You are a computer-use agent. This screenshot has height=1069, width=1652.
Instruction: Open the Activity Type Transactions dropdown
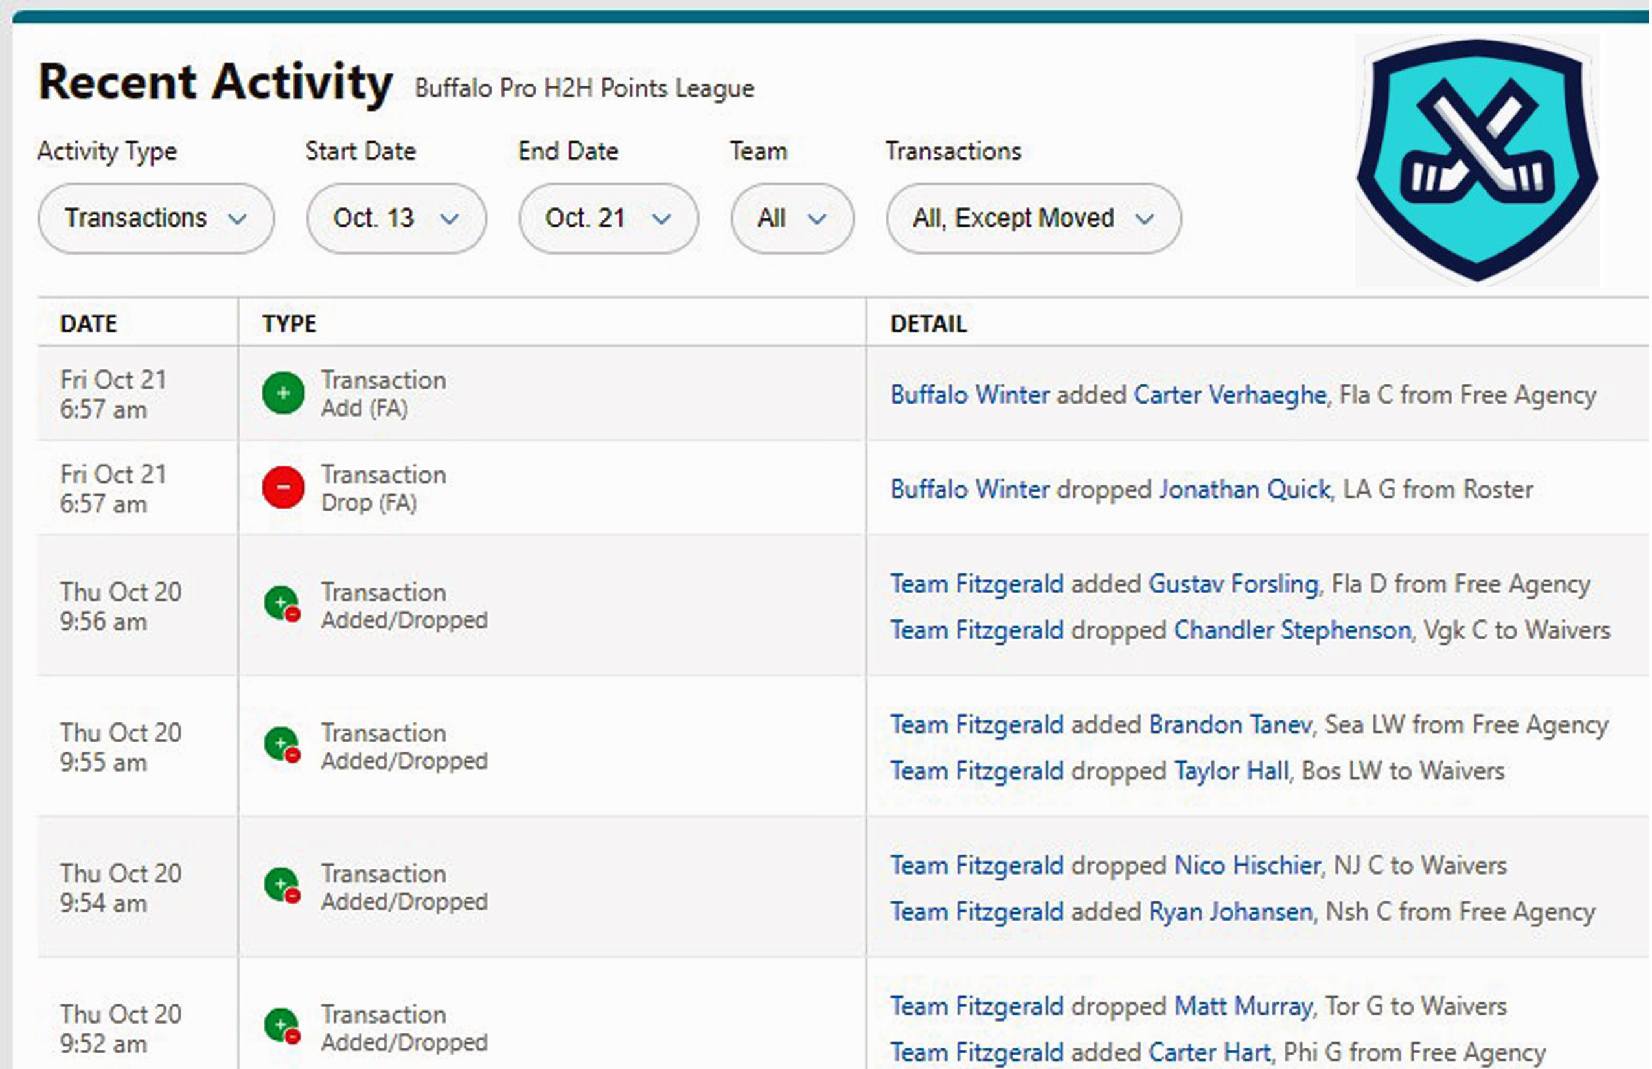click(155, 219)
